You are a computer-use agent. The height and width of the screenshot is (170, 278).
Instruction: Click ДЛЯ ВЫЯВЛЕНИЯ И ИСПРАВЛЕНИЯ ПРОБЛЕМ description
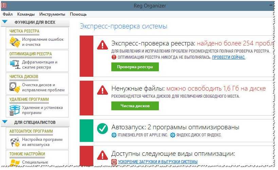(190, 51)
